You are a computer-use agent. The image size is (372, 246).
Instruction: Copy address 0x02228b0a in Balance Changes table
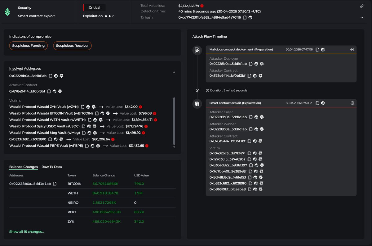click(55, 184)
